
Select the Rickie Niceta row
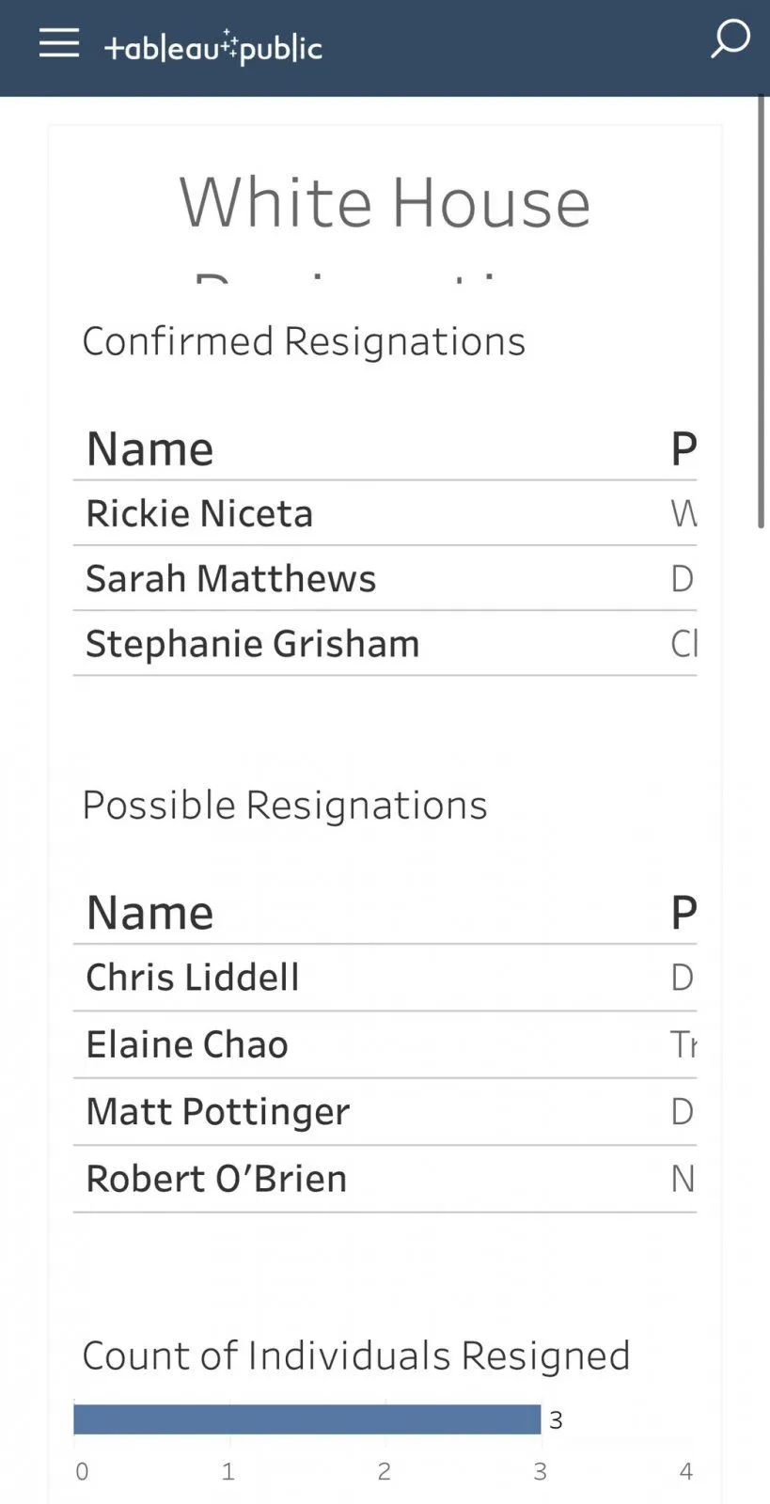coord(199,513)
